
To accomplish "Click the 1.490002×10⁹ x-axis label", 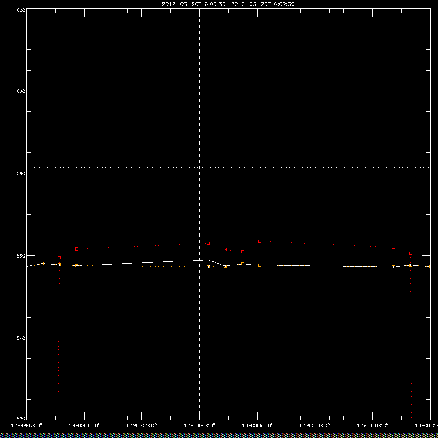I will 142,425.
